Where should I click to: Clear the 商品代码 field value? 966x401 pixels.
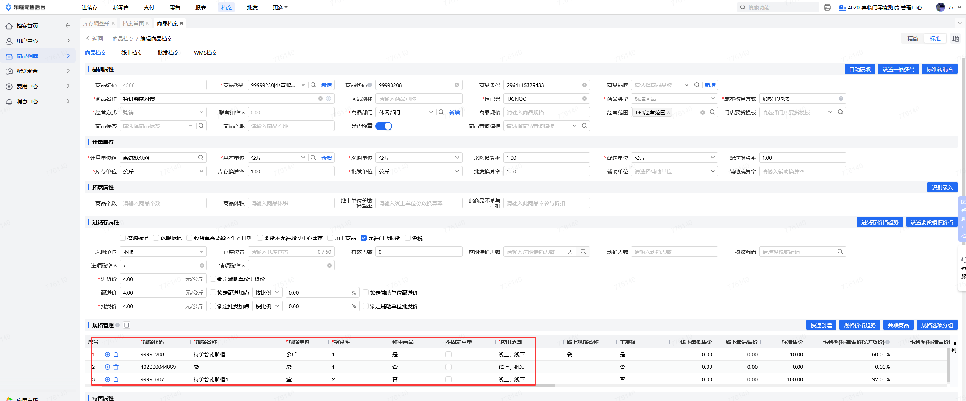point(457,85)
